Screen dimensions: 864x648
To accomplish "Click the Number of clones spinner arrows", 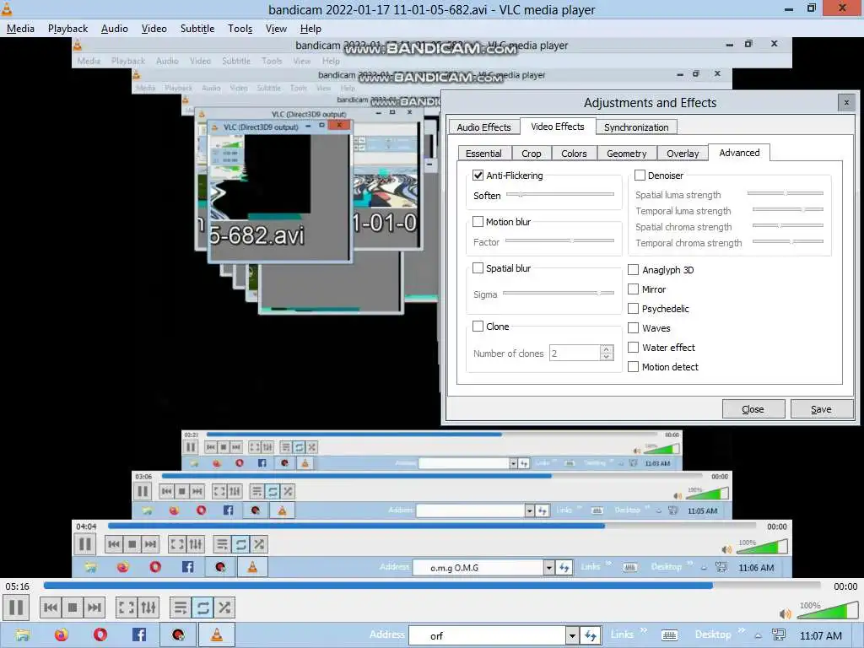I will pos(607,353).
